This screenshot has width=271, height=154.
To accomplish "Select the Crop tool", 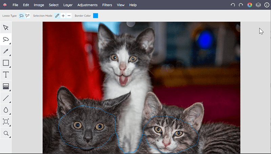I will click(6, 121).
